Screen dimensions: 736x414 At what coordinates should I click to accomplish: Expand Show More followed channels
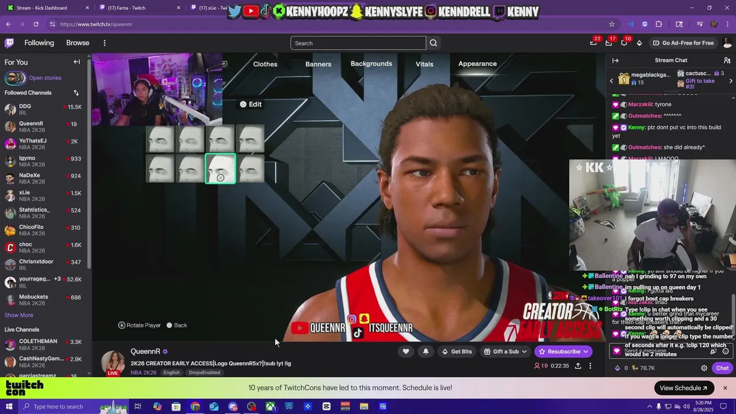19,315
